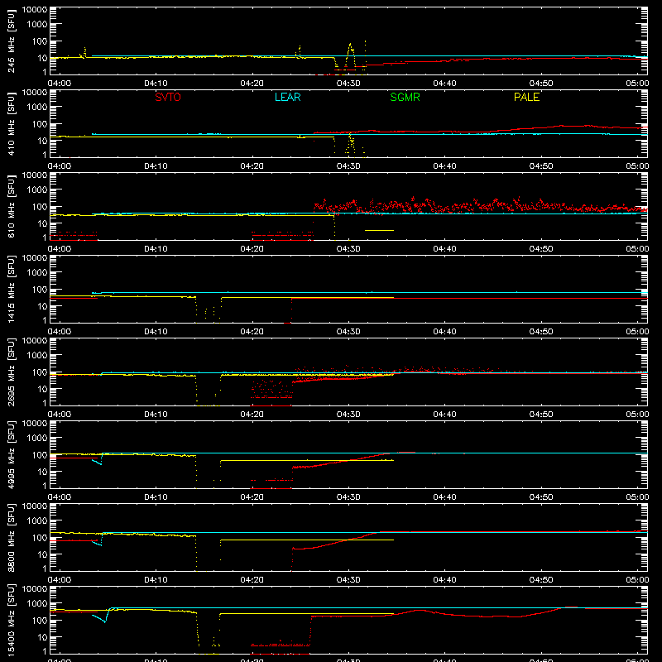
Task: Click the 05:00 tick under the 4995 MHz plot
Action: click(x=637, y=497)
